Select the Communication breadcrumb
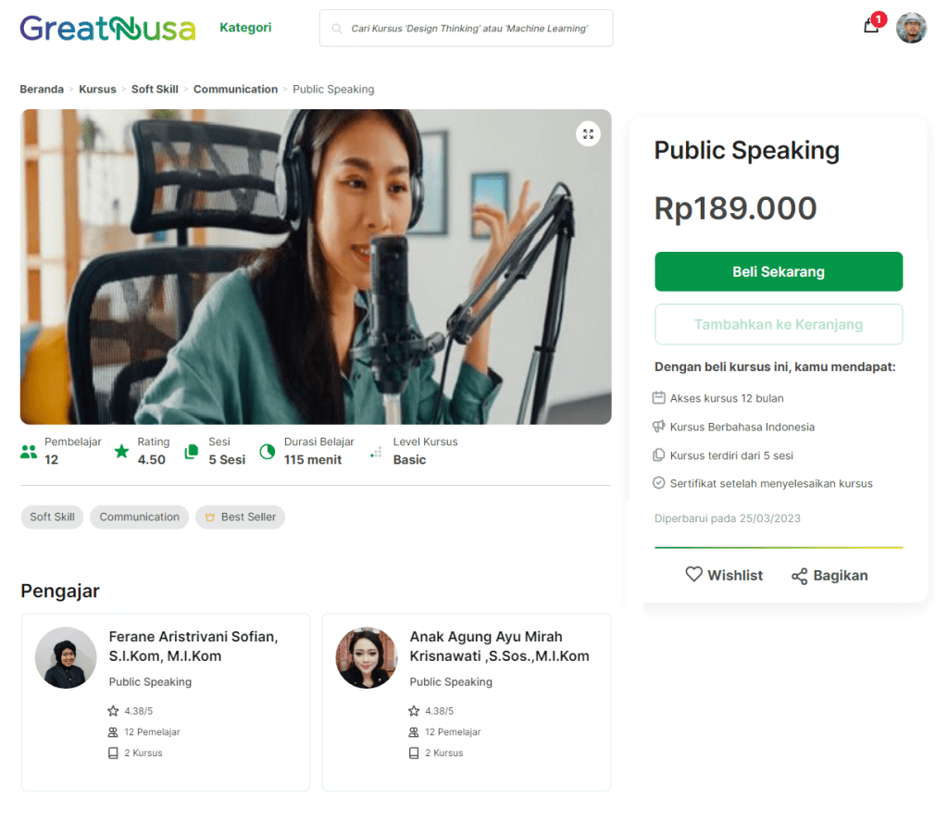This screenshot has height=822, width=948. click(x=235, y=89)
